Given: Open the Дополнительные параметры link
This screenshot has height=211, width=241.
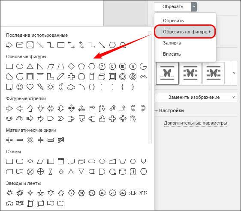Looking at the screenshot, I should coord(196,123).
